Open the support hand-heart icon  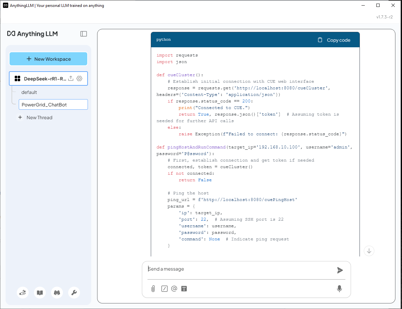(23, 293)
